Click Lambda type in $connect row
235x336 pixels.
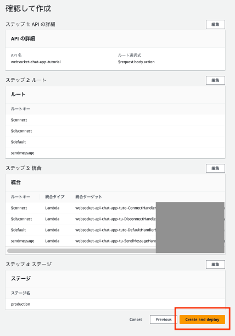52,208
